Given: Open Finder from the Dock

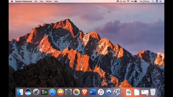Looking at the screenshot, I should pos(20,92).
